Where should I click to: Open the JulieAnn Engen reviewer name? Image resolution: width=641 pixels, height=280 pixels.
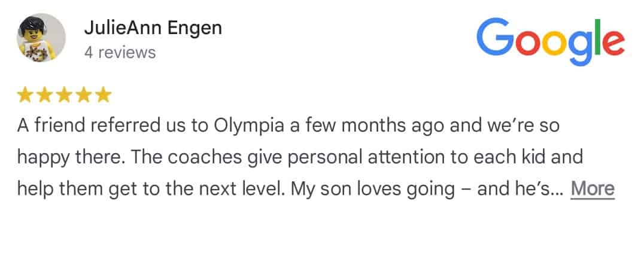153,28
